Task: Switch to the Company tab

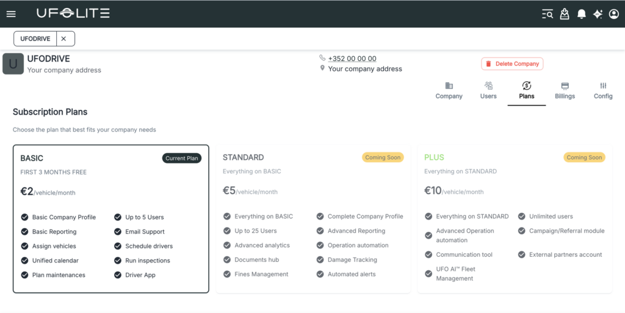Action: click(x=449, y=91)
